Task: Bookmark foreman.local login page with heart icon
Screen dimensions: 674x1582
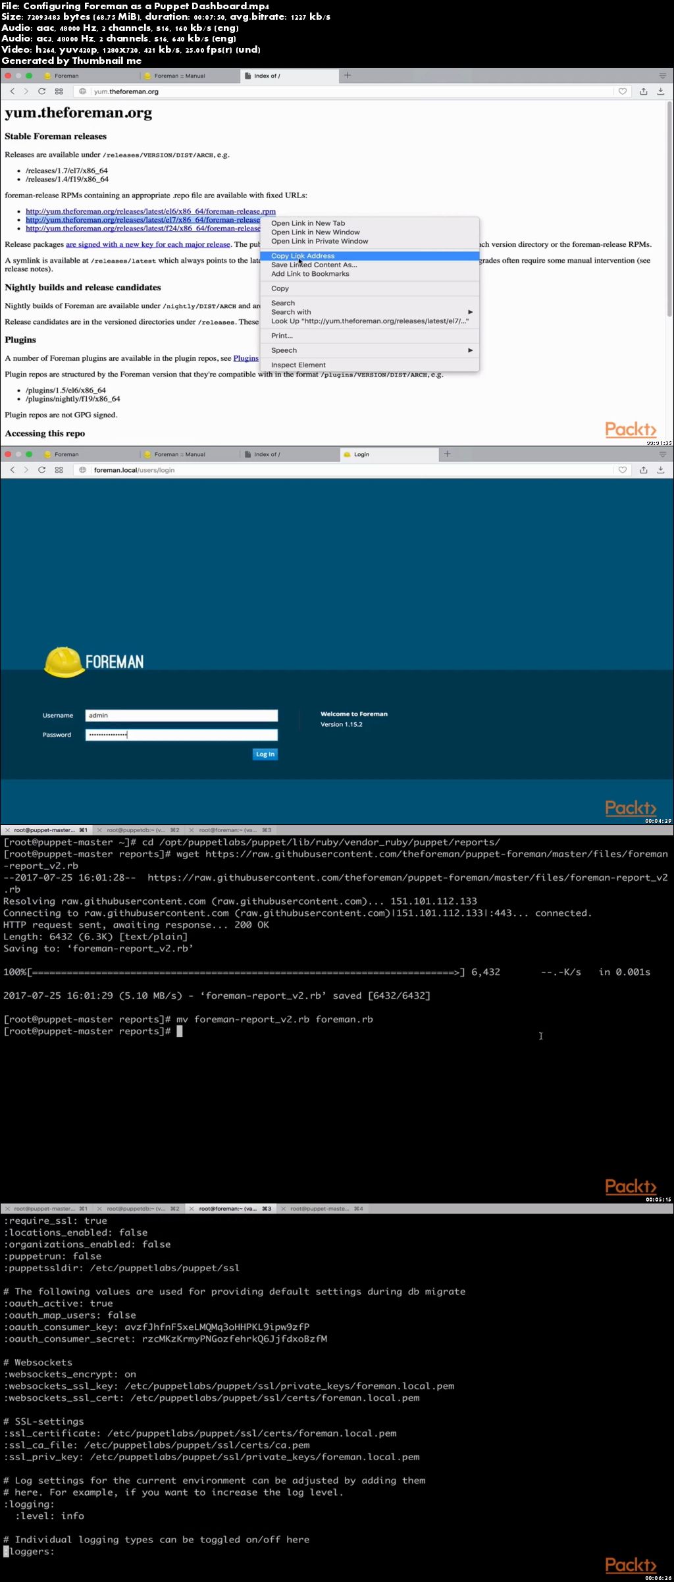Action: [623, 470]
